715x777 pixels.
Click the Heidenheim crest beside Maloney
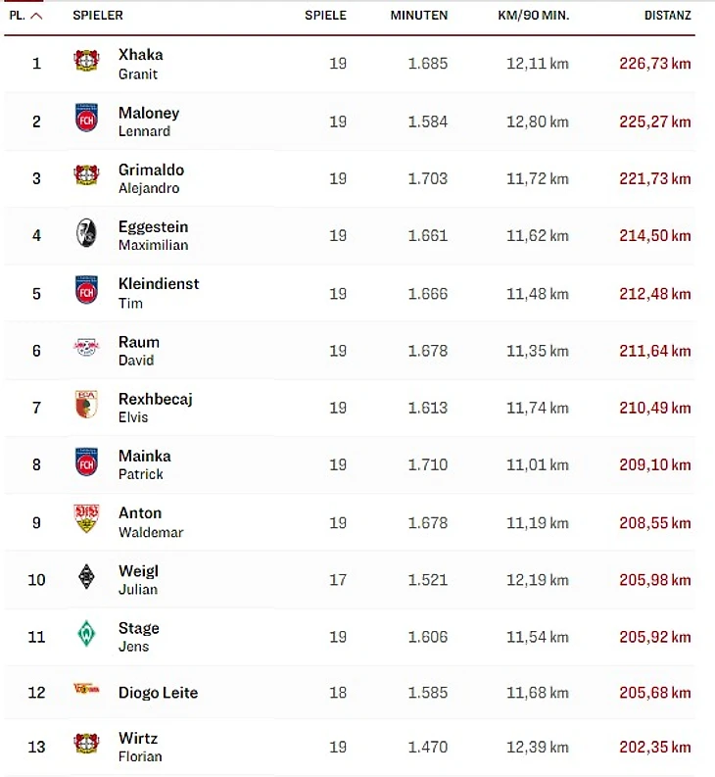coord(86,119)
